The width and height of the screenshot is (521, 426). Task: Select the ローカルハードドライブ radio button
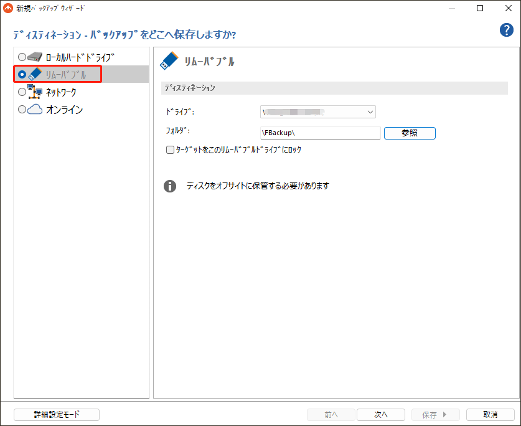(22, 57)
